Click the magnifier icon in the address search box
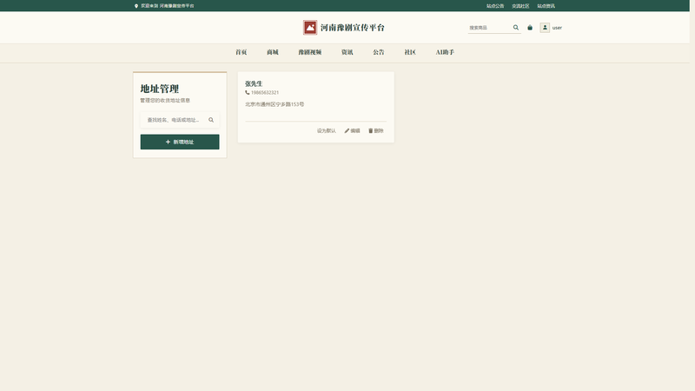The width and height of the screenshot is (695, 391). point(211,120)
